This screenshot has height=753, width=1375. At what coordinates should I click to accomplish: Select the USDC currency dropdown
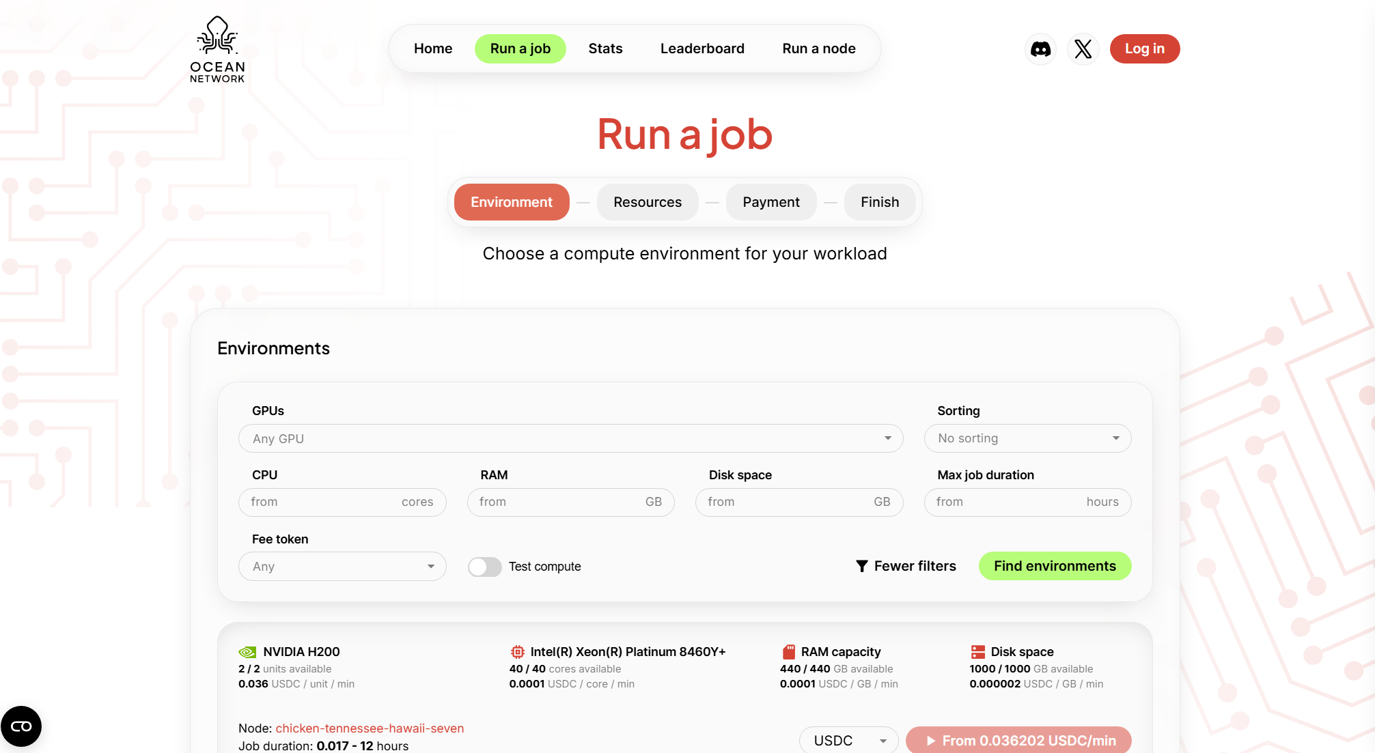click(x=848, y=741)
